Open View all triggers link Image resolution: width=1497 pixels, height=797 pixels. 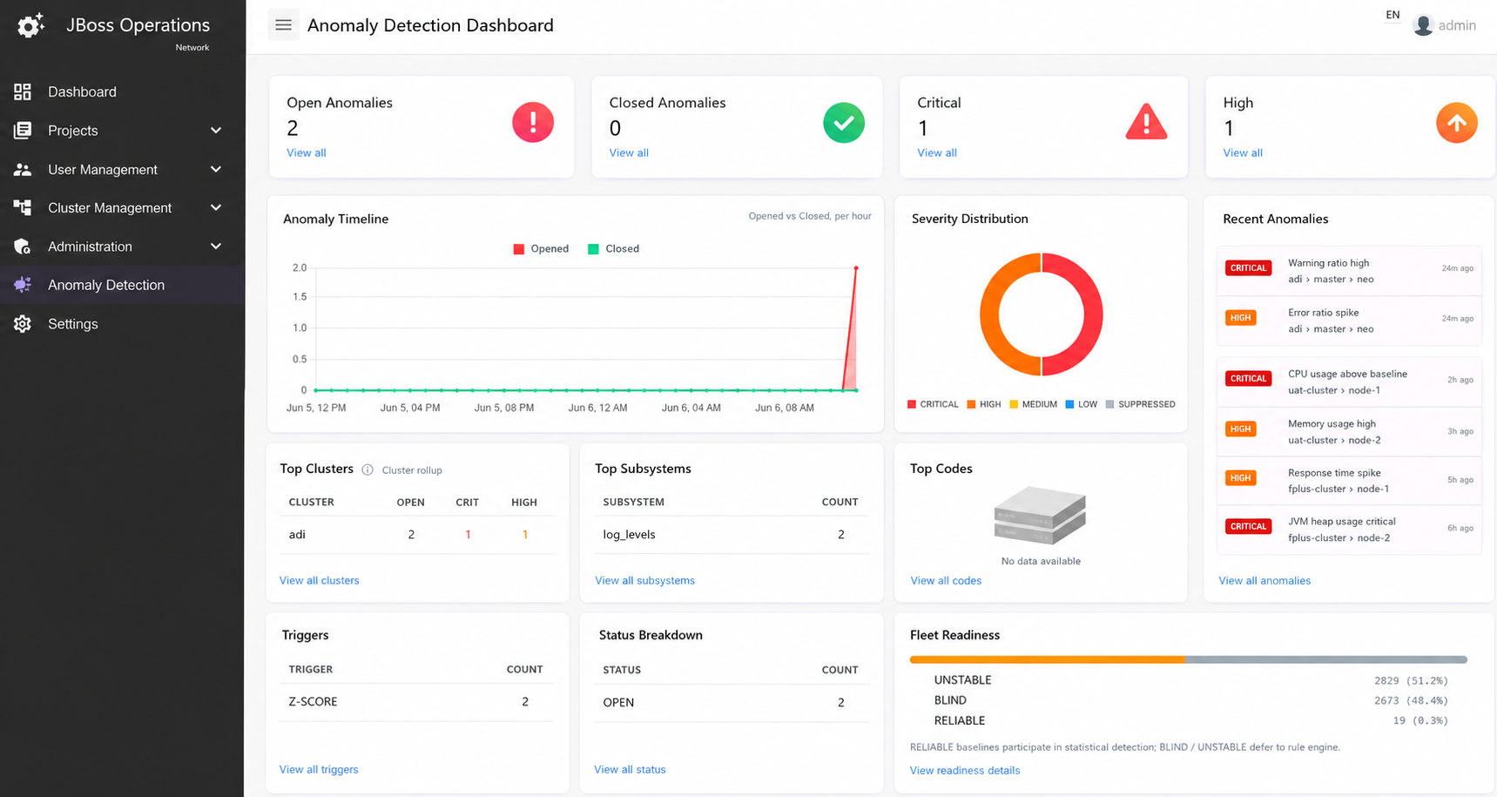(319, 770)
